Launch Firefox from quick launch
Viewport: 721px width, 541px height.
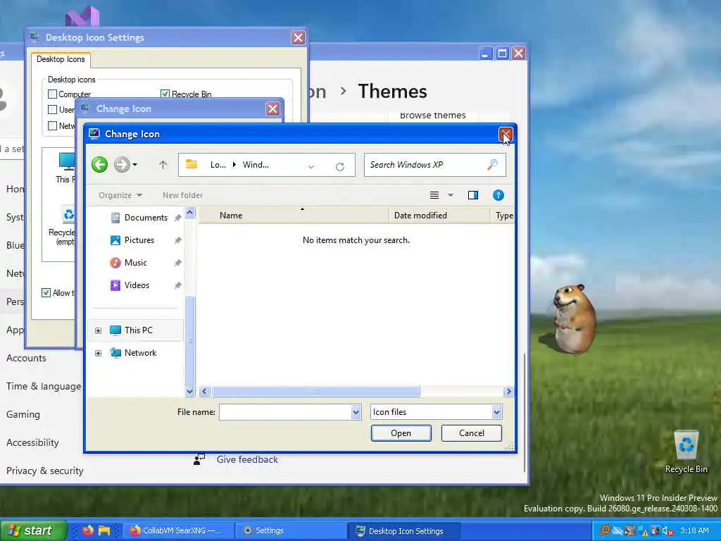[87, 530]
